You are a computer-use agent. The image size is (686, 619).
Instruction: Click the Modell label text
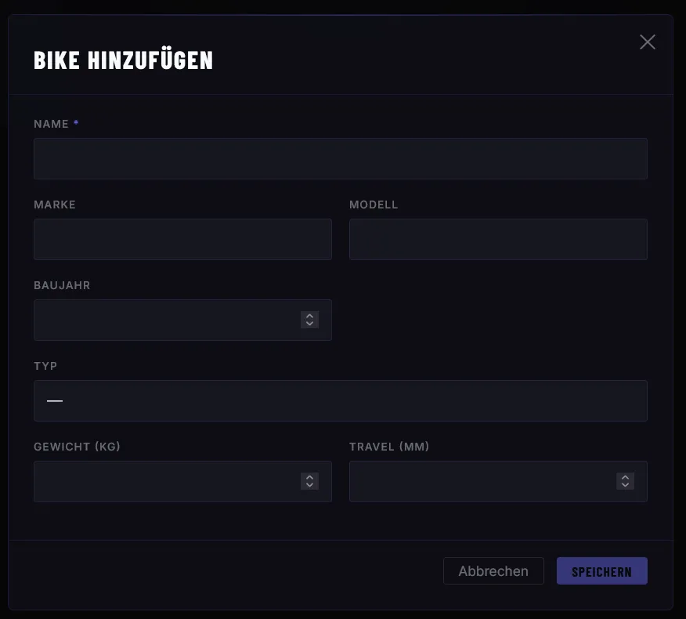374,205
